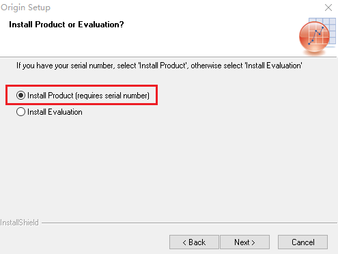Close the Origin Setup window
338x254 pixels.
(328, 8)
